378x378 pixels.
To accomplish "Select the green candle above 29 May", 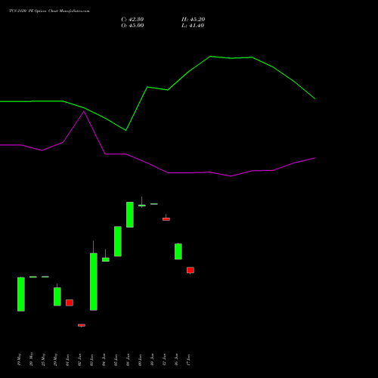I will click(57, 296).
